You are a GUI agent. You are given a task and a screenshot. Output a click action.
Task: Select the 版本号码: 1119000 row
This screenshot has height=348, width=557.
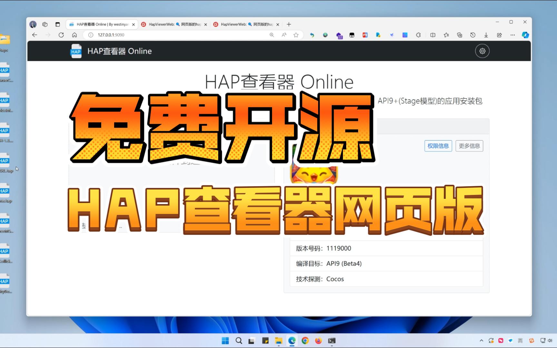[x=386, y=248]
